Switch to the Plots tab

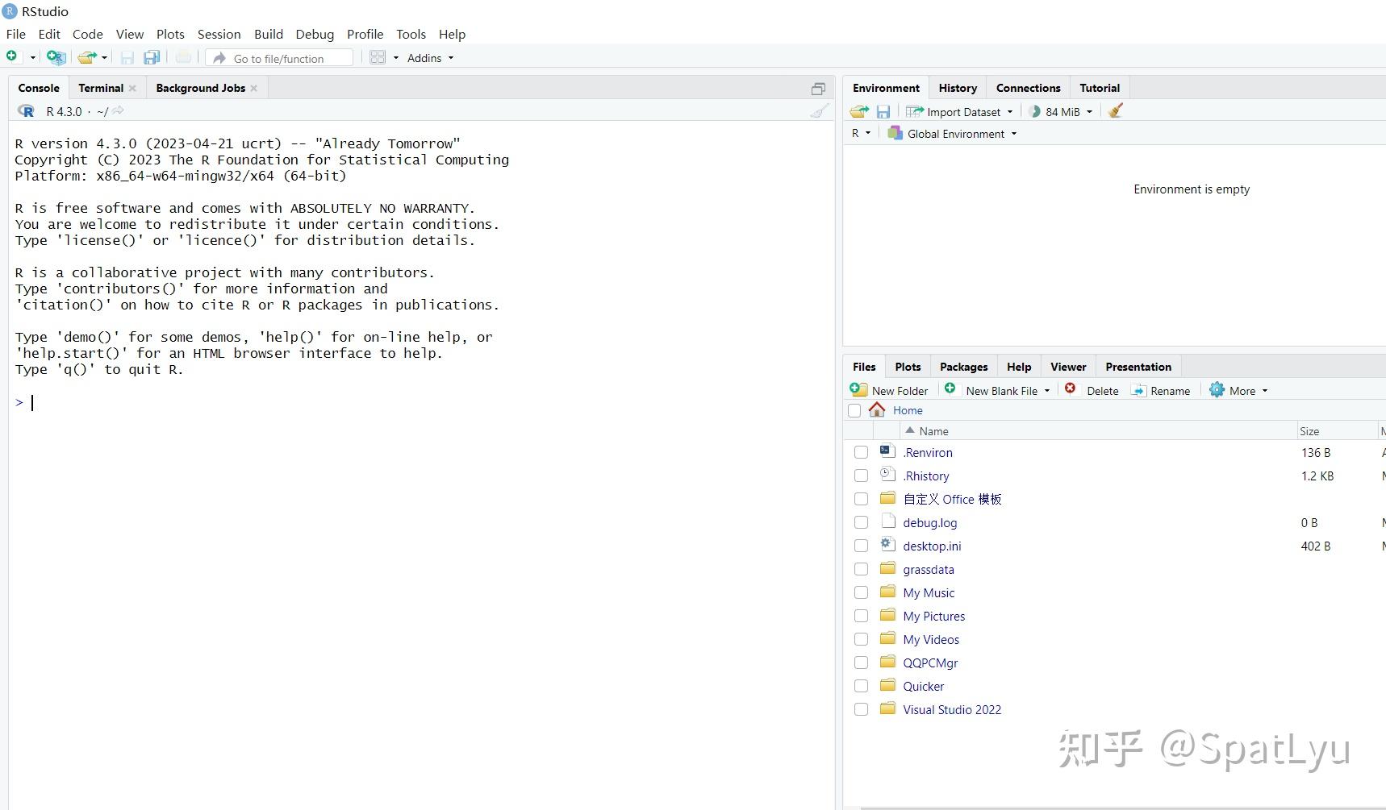[908, 367]
